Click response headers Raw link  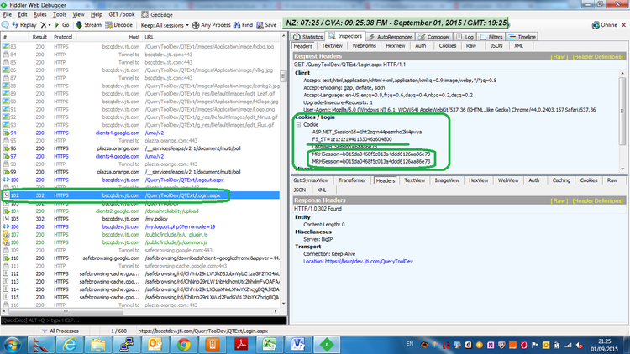coord(559,200)
